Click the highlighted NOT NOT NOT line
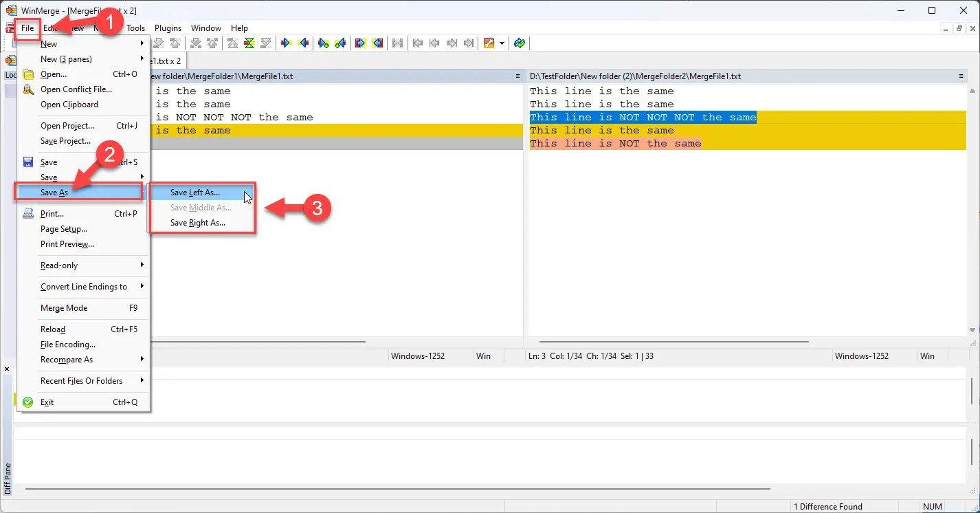This screenshot has height=513, width=980. click(643, 118)
